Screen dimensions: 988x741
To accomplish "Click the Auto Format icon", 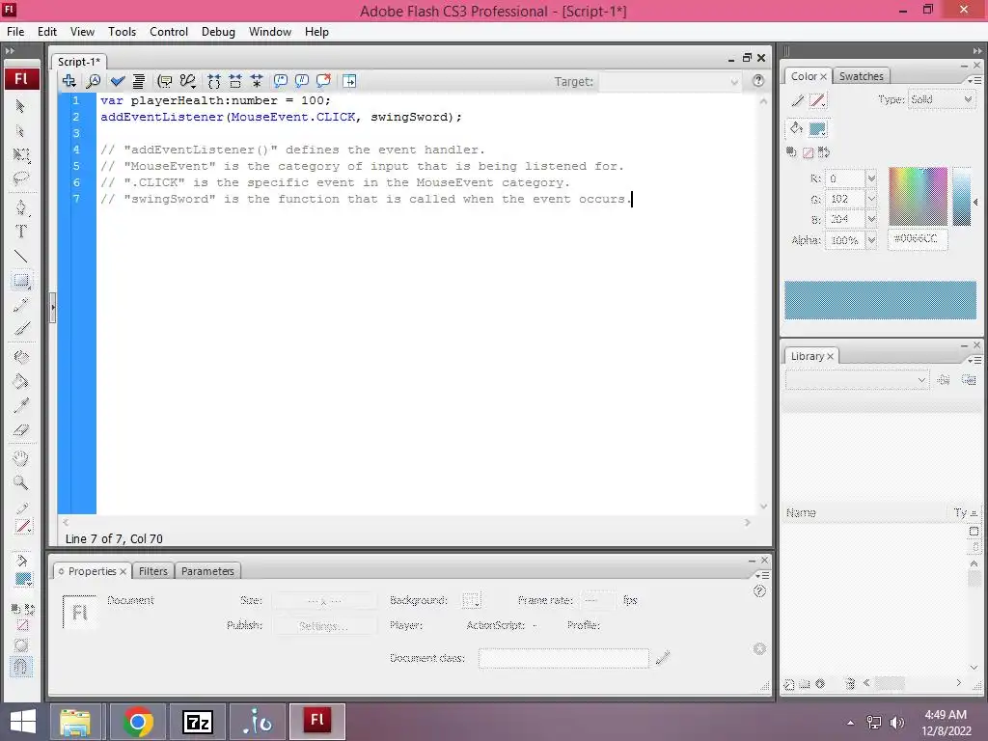I will 139,81.
